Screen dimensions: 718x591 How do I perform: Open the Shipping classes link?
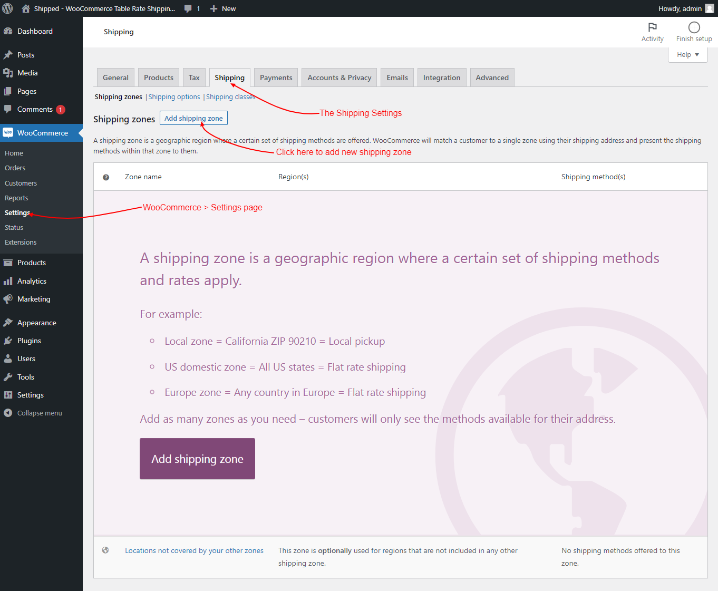231,97
